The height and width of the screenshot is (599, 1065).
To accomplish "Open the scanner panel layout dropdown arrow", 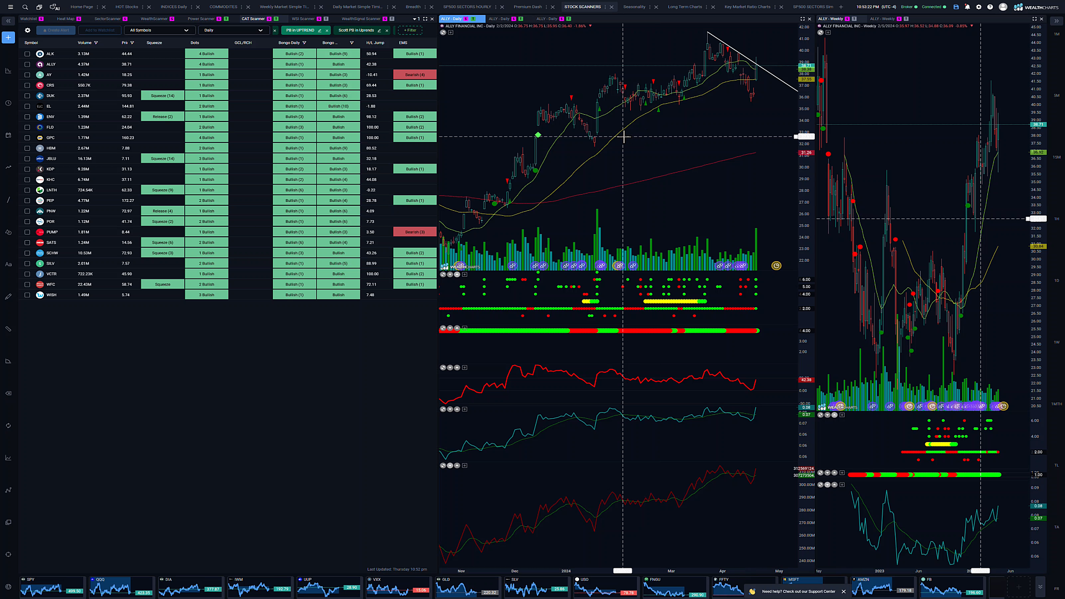I will point(415,19).
